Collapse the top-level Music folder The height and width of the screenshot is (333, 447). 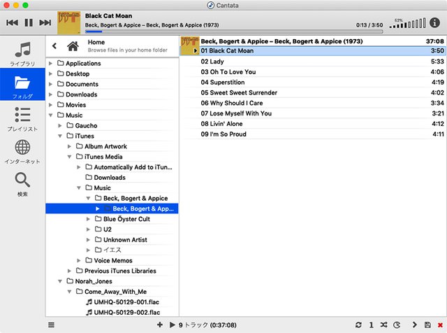(x=50, y=115)
